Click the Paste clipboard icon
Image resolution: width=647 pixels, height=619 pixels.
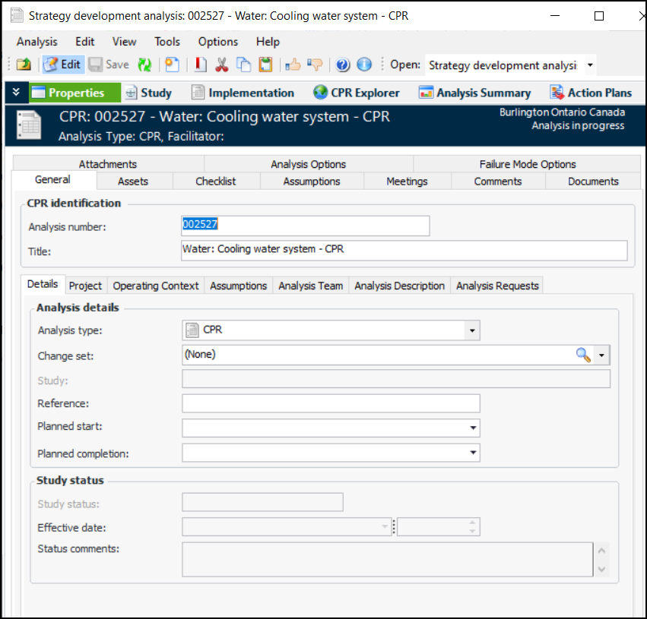pos(265,65)
